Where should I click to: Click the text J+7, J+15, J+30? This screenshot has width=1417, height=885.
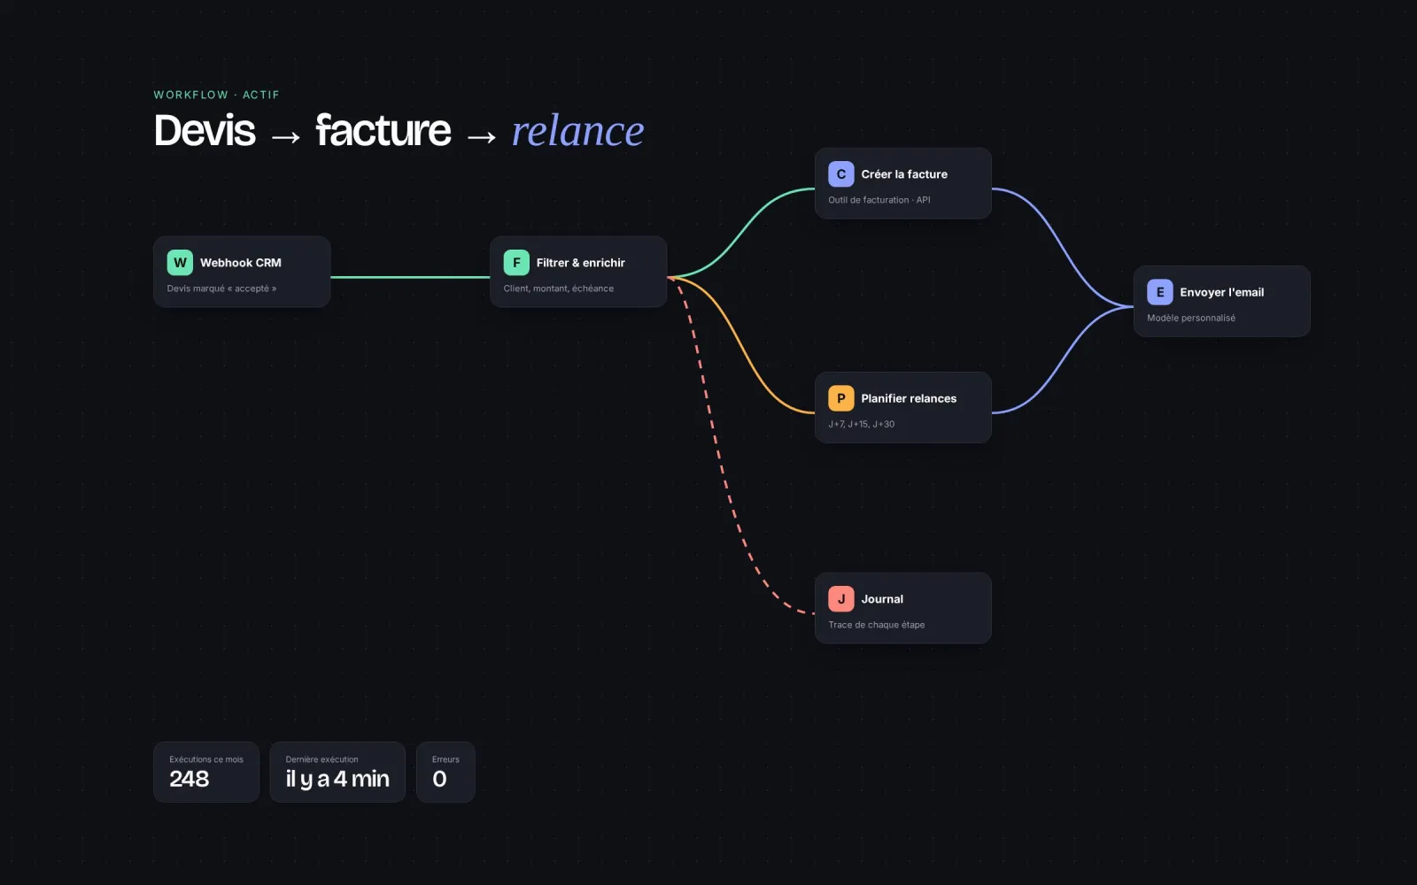coord(862,424)
